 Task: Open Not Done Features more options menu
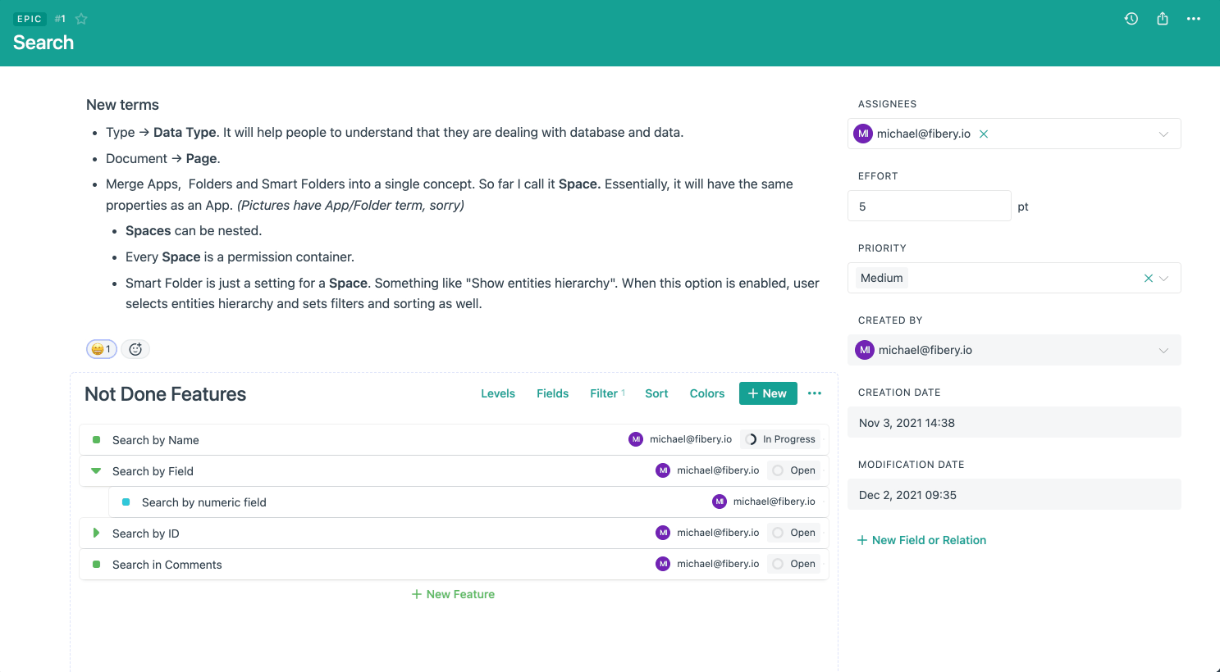tap(814, 393)
